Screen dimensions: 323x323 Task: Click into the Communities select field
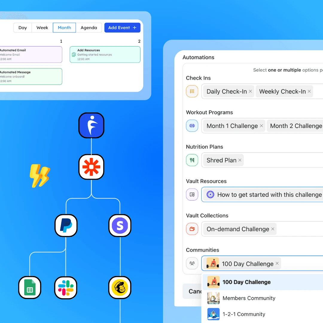coord(262,263)
